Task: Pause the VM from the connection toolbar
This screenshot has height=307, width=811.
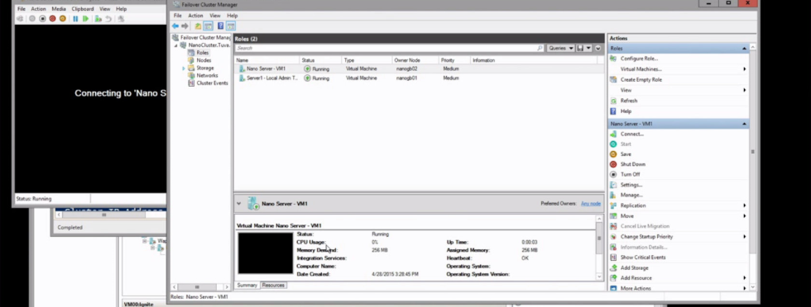Action: (x=75, y=19)
